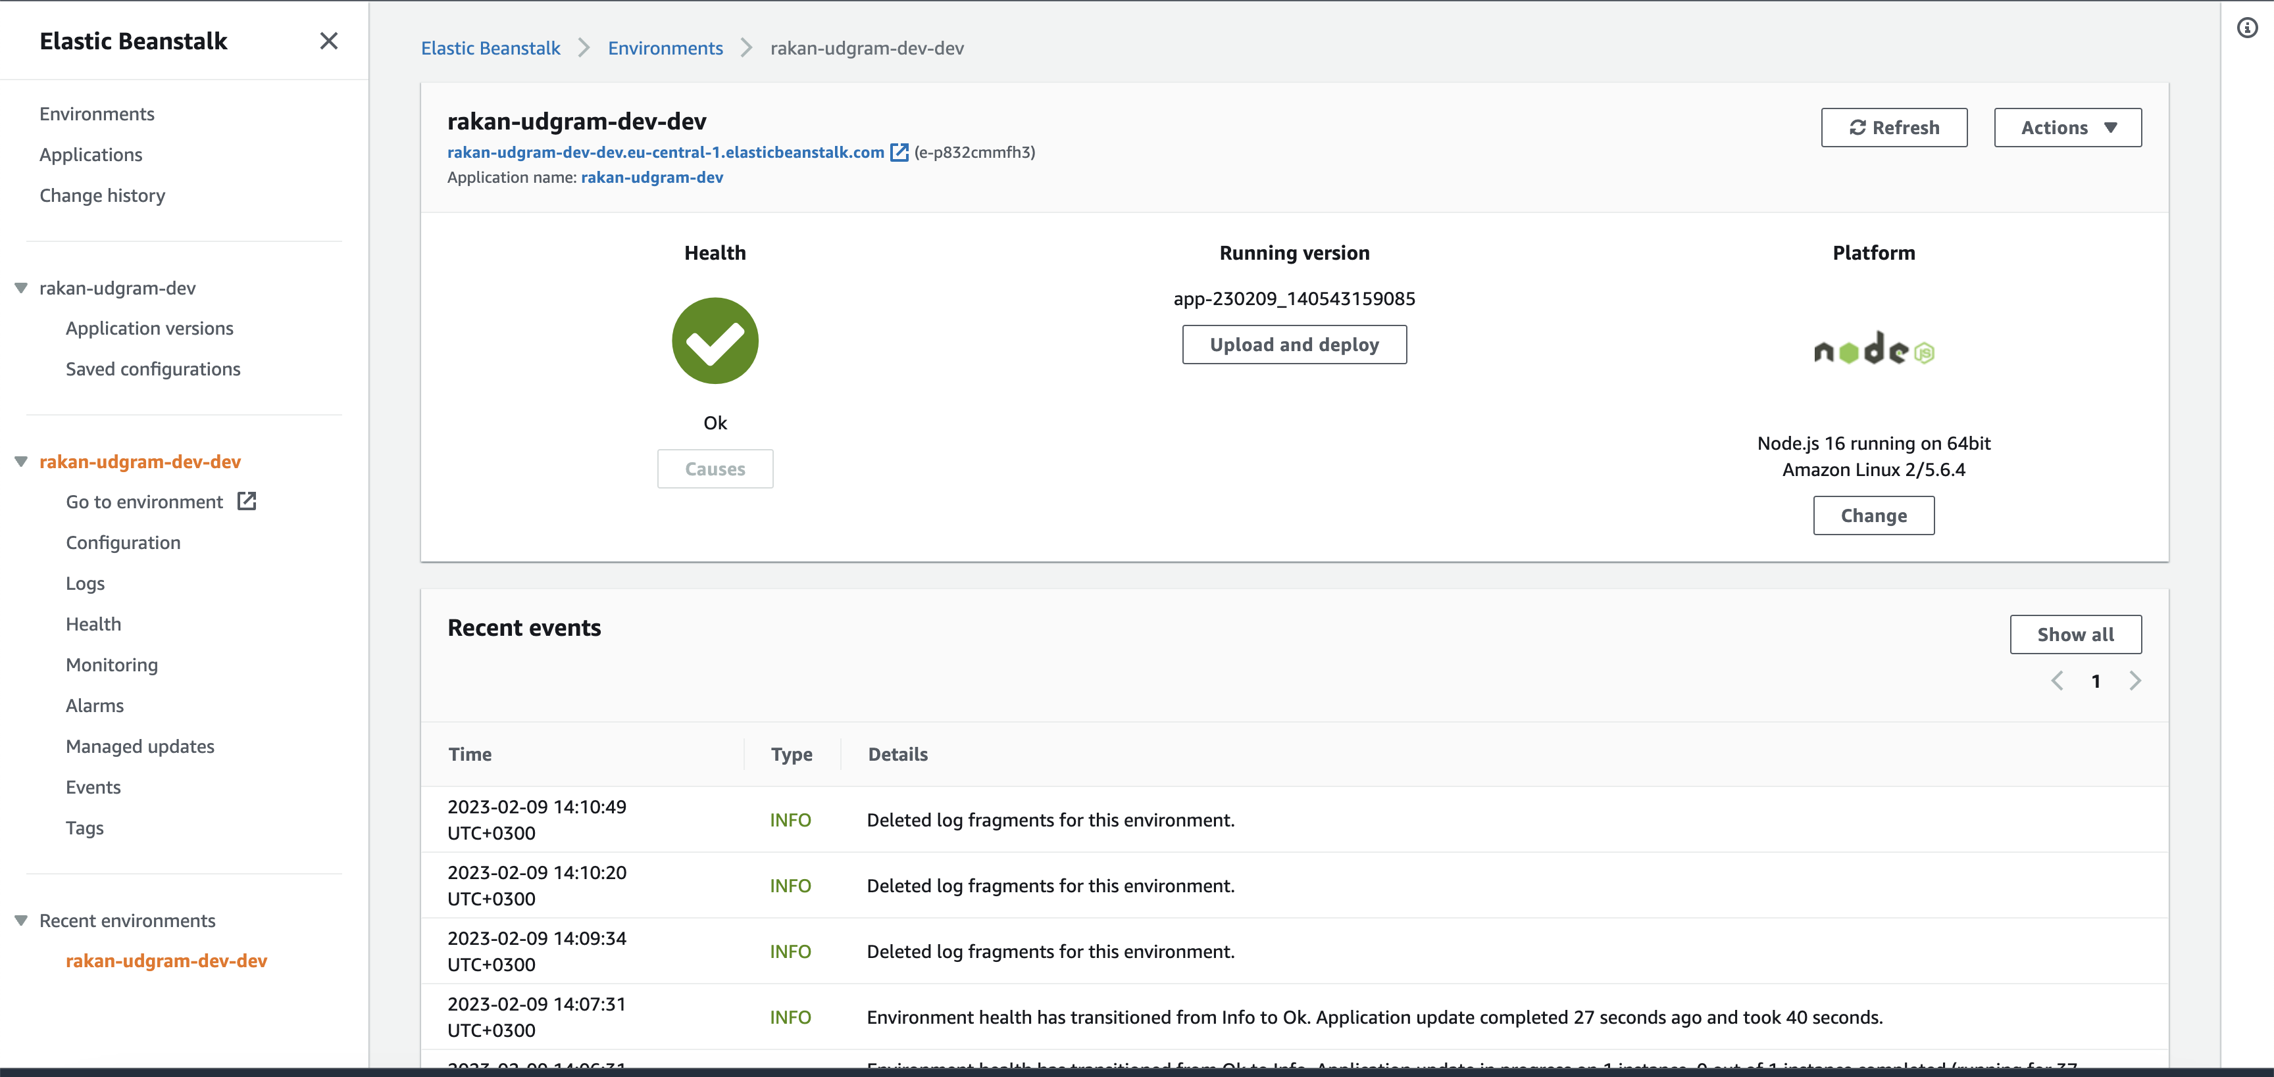Open the Alarms page
Screen dimensions: 2274x1077
click(x=95, y=705)
